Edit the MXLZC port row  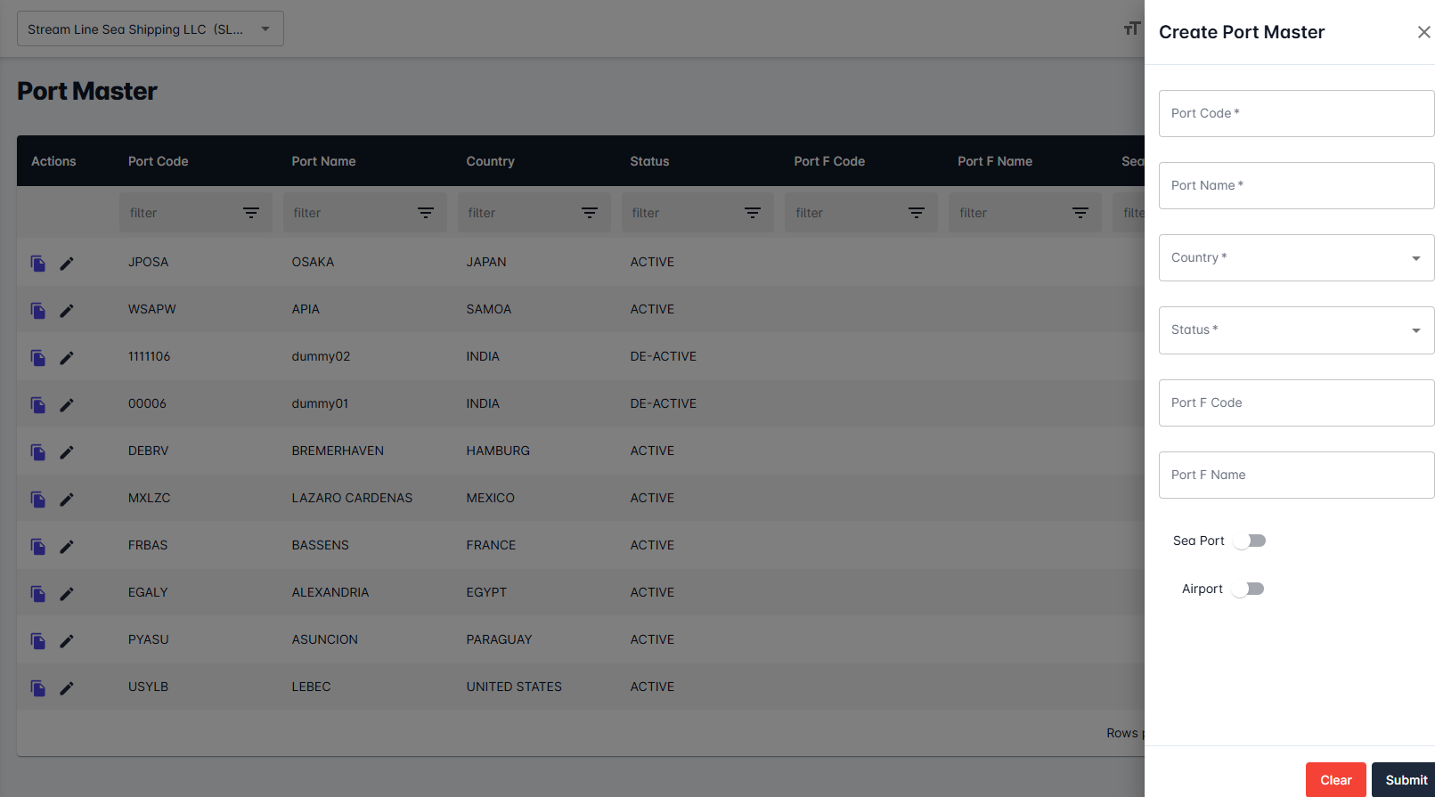67,499
